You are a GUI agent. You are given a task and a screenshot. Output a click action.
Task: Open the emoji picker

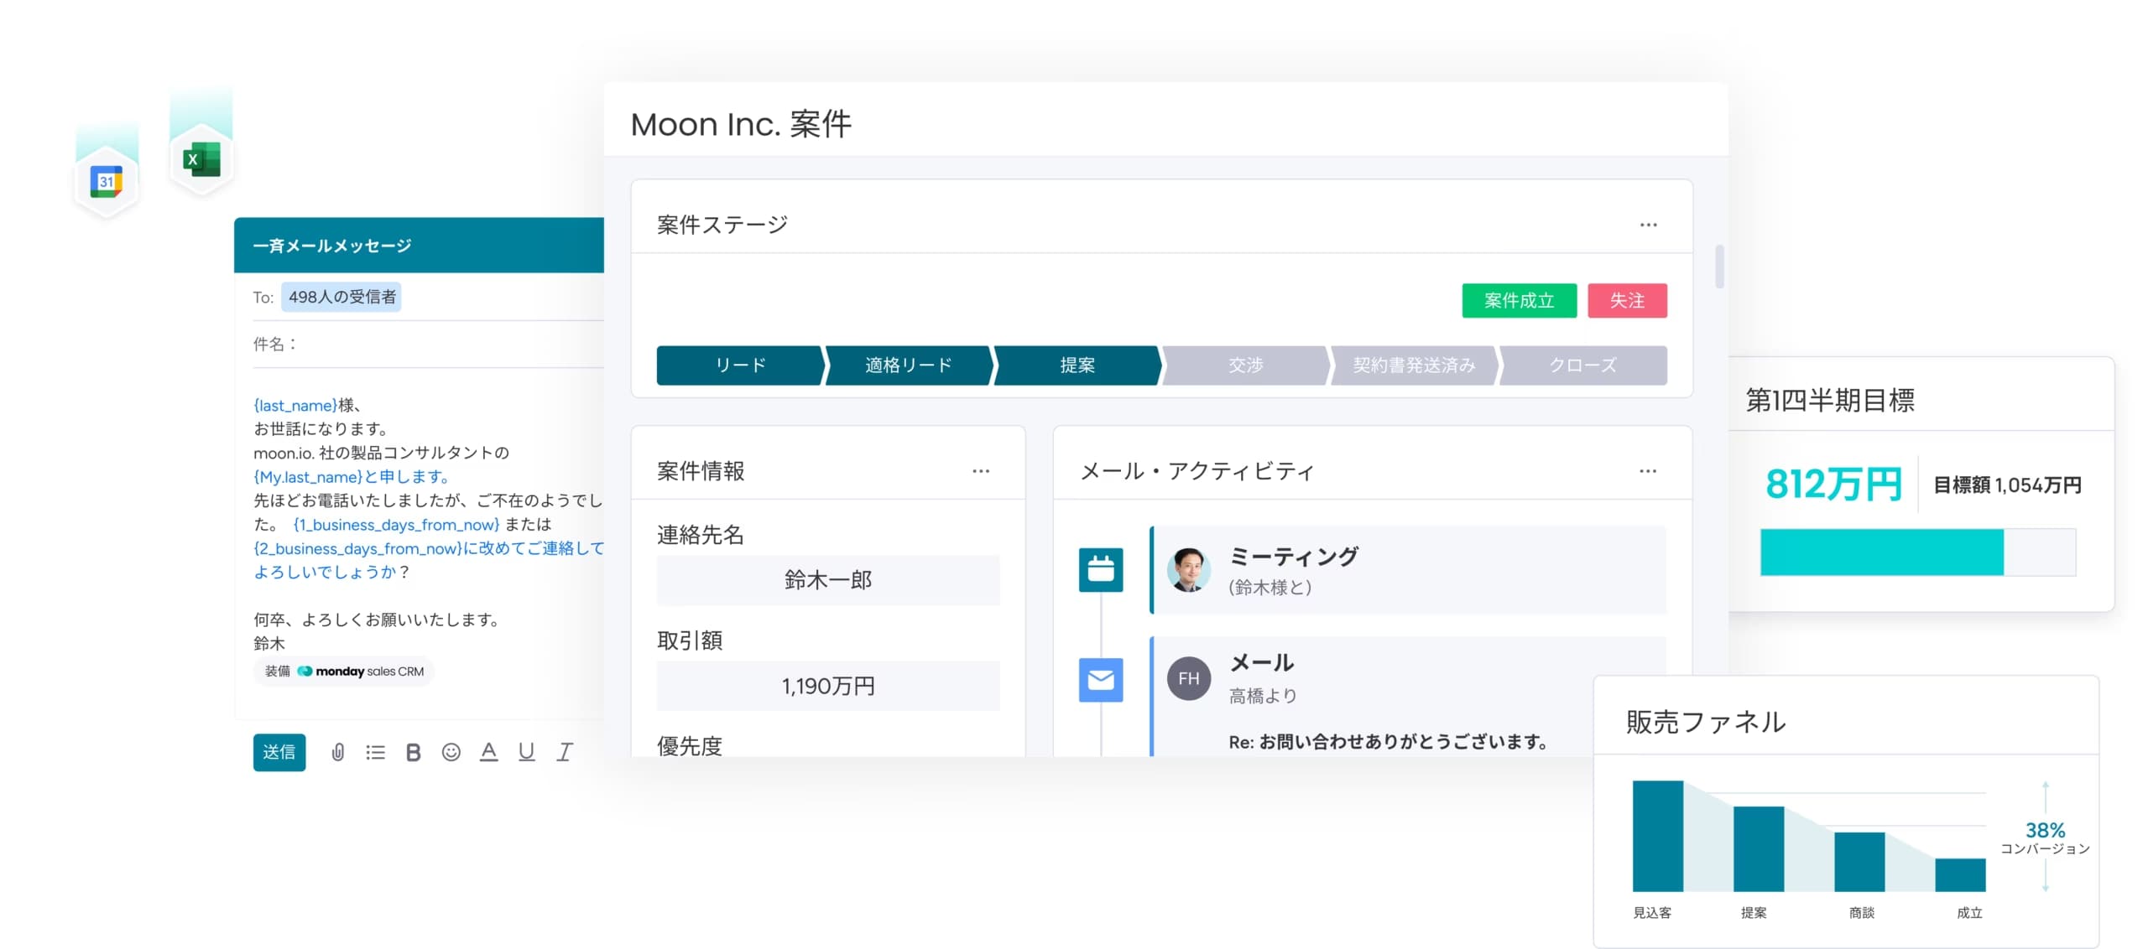point(451,752)
